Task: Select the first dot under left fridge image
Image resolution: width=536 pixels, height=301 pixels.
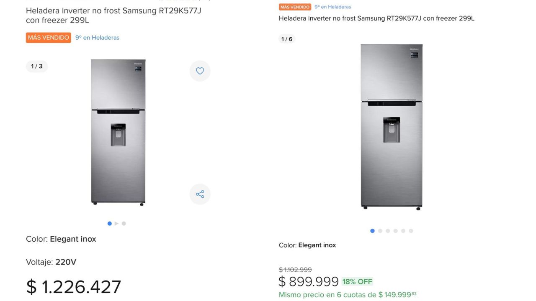Action: (x=110, y=224)
